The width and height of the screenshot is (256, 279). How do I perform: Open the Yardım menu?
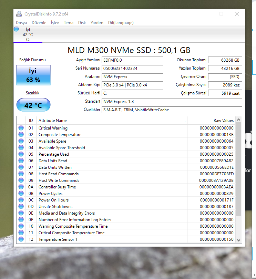coord(97,23)
